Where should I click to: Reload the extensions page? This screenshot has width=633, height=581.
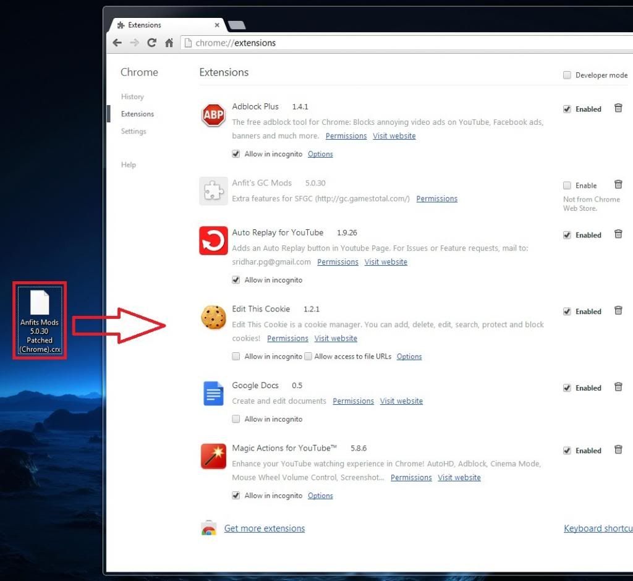[152, 43]
